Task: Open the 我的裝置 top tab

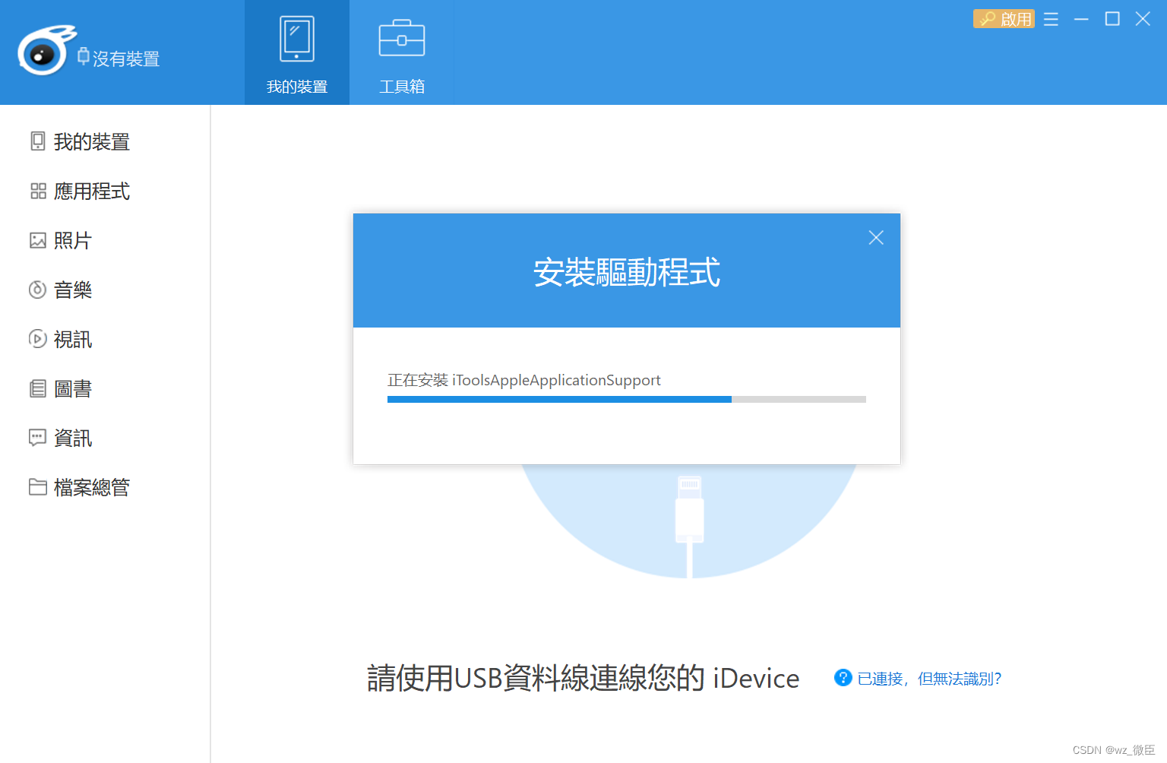Action: tap(297, 53)
